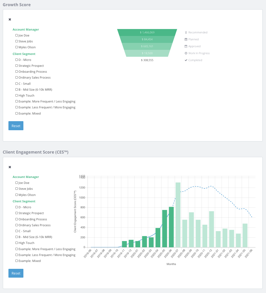The height and width of the screenshot is (293, 266).
Task: Toggle High Touch in the Growth Score filters
Action: click(x=17, y=96)
